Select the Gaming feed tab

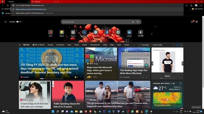pyautogui.click(x=50, y=45)
